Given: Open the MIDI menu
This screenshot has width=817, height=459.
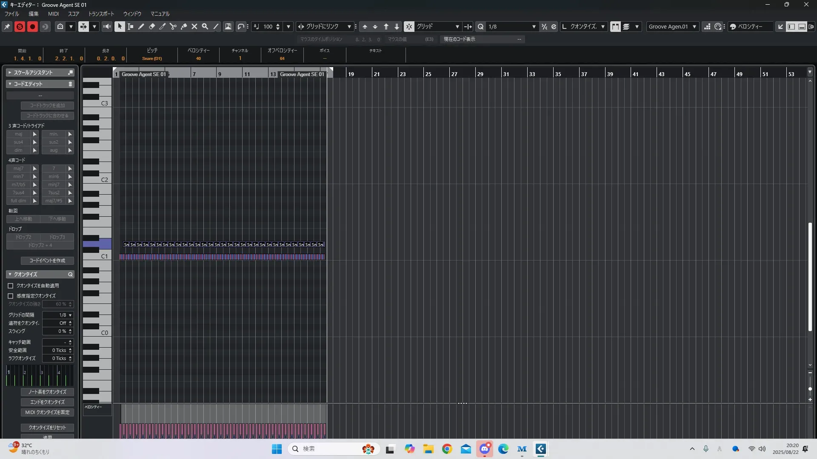Looking at the screenshot, I should (x=53, y=14).
